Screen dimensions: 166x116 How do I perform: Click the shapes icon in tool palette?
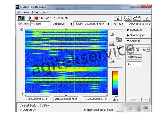click(x=112, y=60)
